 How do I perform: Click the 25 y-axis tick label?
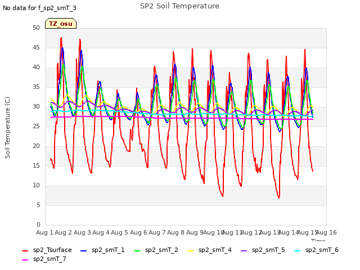[36, 126]
